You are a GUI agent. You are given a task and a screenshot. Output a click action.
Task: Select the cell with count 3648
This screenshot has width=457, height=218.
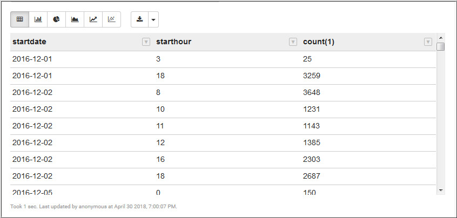tap(312, 92)
